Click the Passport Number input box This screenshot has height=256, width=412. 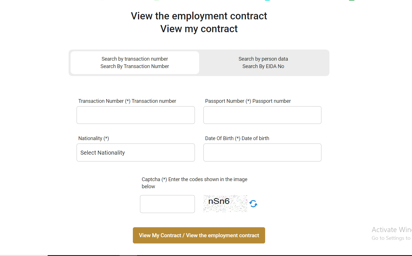pos(262,115)
